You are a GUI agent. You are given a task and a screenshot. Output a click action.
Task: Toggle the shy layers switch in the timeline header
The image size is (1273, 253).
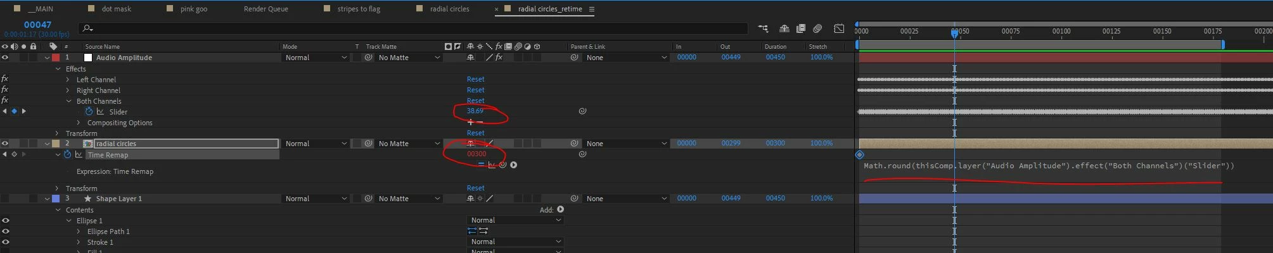click(x=784, y=28)
